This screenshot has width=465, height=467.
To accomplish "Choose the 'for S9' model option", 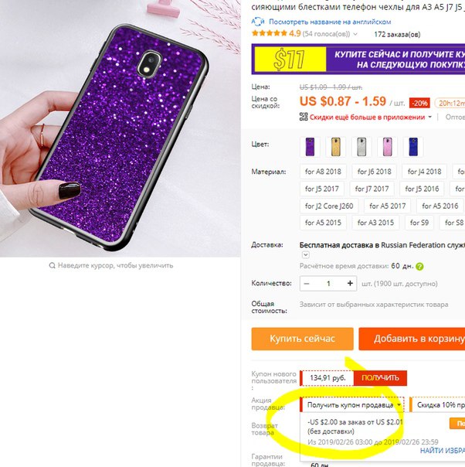I will pos(419,223).
